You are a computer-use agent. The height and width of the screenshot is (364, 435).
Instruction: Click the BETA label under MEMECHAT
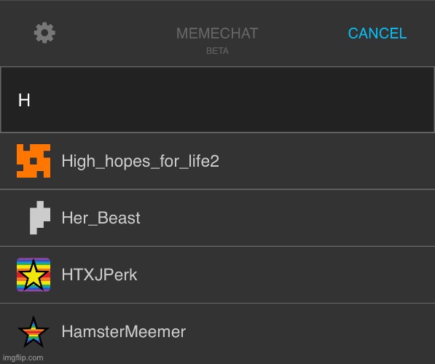(217, 51)
